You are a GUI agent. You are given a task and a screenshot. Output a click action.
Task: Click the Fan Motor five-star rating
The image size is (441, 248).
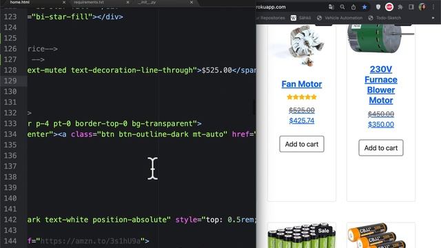pos(302,97)
